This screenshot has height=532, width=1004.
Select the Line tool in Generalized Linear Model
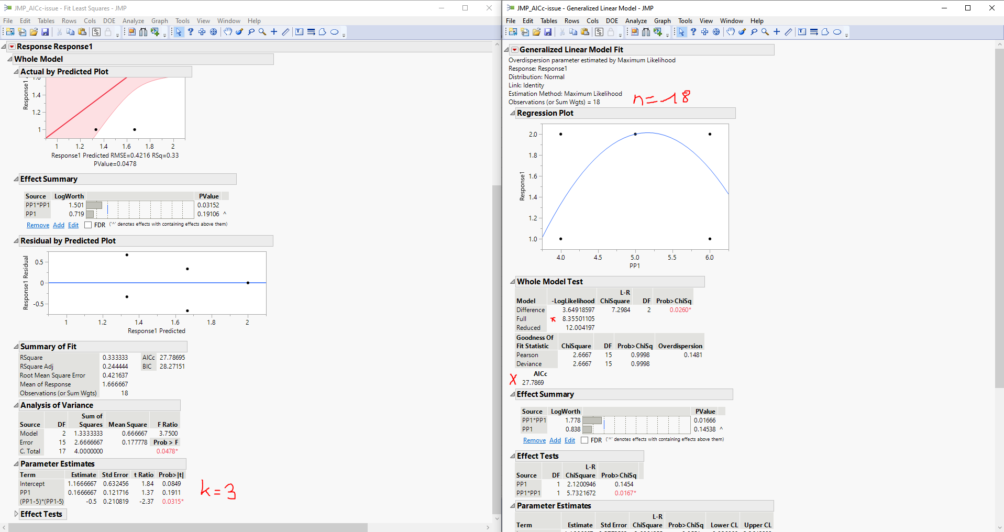click(x=814, y=32)
